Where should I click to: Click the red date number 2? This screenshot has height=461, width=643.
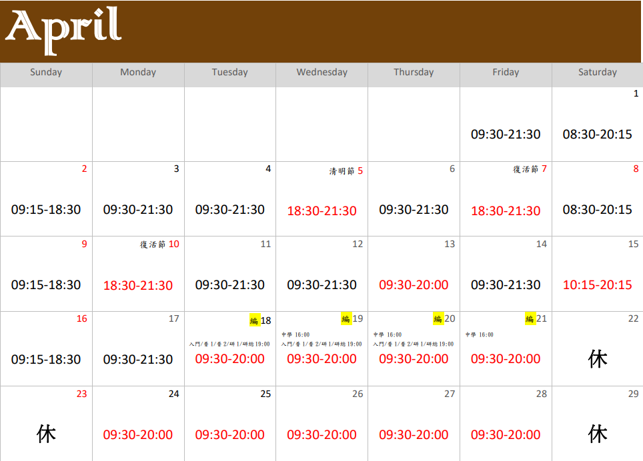click(x=85, y=169)
